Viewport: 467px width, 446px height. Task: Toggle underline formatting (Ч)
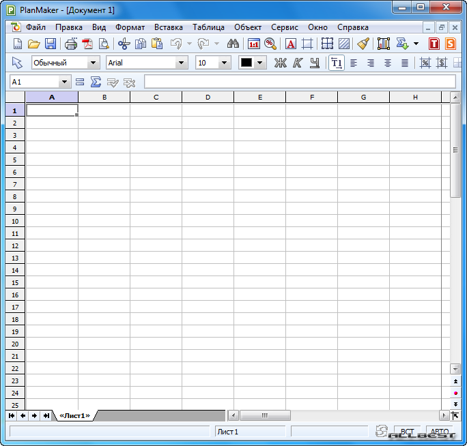tap(315, 63)
